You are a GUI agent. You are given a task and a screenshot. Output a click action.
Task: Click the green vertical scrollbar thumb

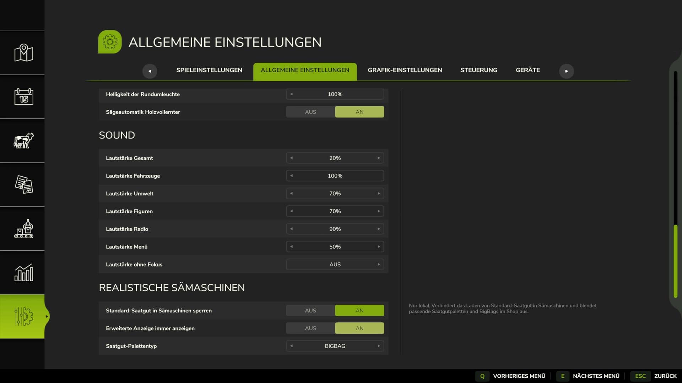pyautogui.click(x=676, y=261)
